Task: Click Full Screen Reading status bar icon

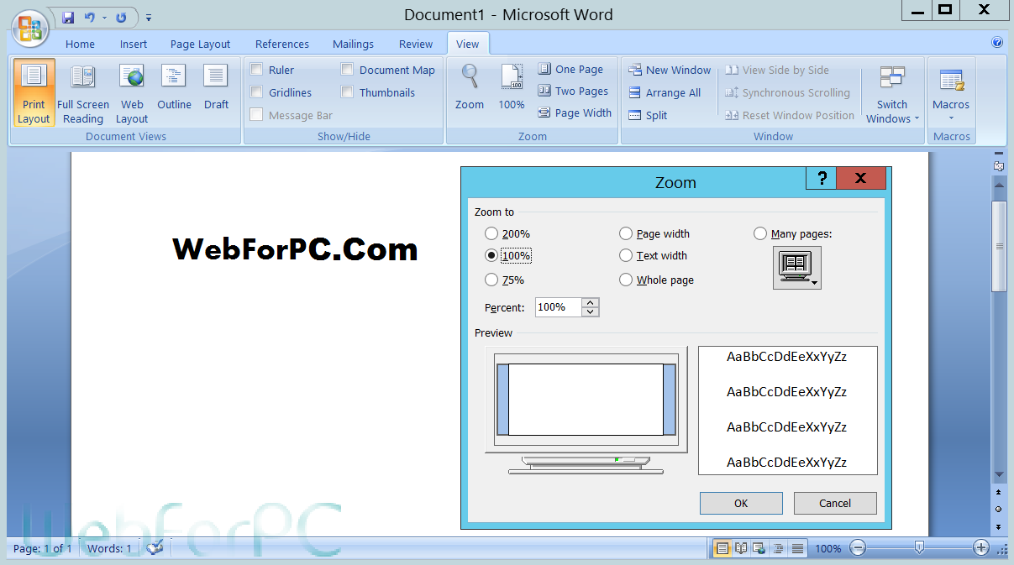Action: (x=740, y=548)
